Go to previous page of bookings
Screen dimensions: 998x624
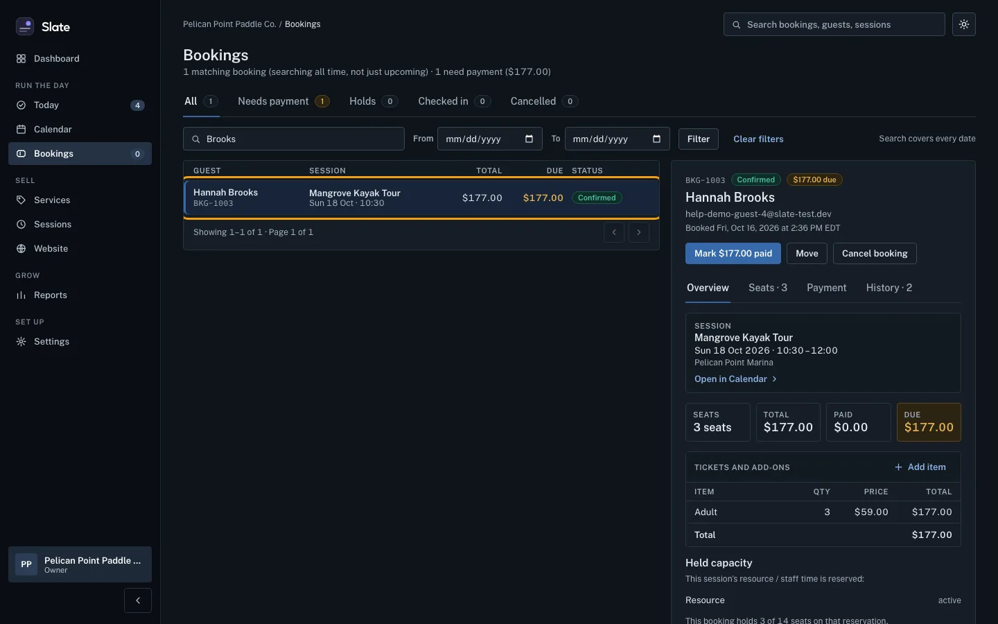point(614,232)
